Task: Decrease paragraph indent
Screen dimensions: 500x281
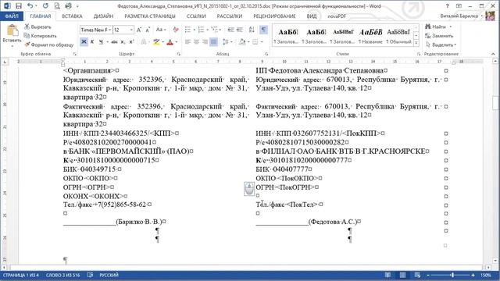Action: point(230,30)
